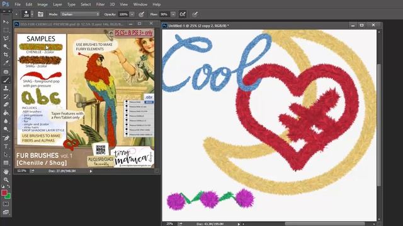
Task: Open the Window menu
Action: [x=140, y=4]
